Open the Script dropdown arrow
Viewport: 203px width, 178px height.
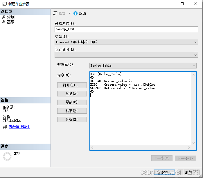click(x=70, y=13)
